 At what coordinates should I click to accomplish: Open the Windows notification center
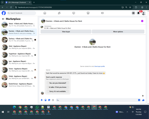[145, 112]
